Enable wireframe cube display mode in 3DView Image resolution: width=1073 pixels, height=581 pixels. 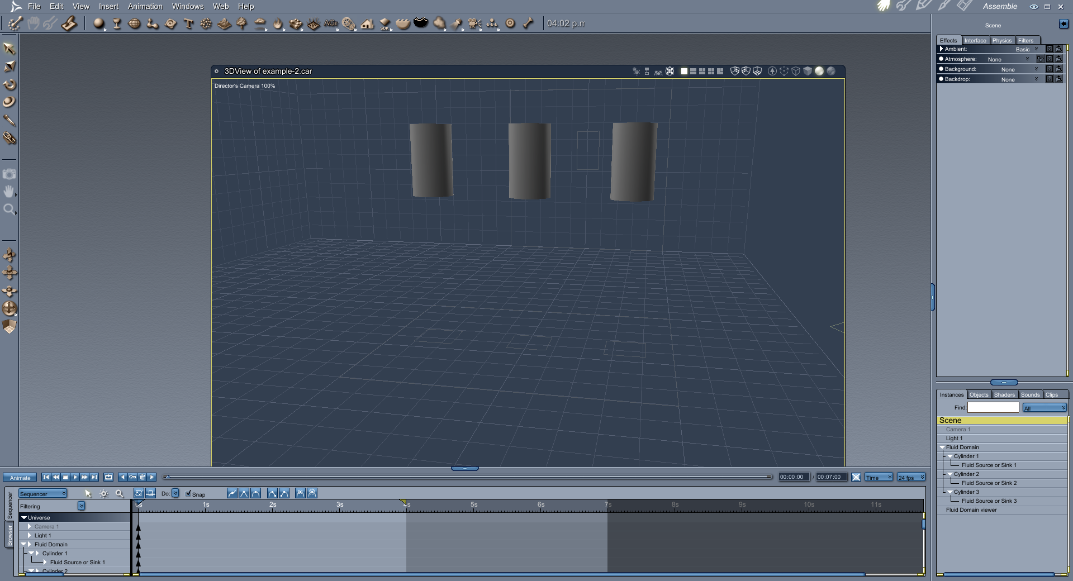796,71
